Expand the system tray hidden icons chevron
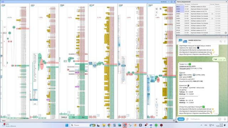The height and width of the screenshot is (128, 228). pyautogui.click(x=201, y=125)
